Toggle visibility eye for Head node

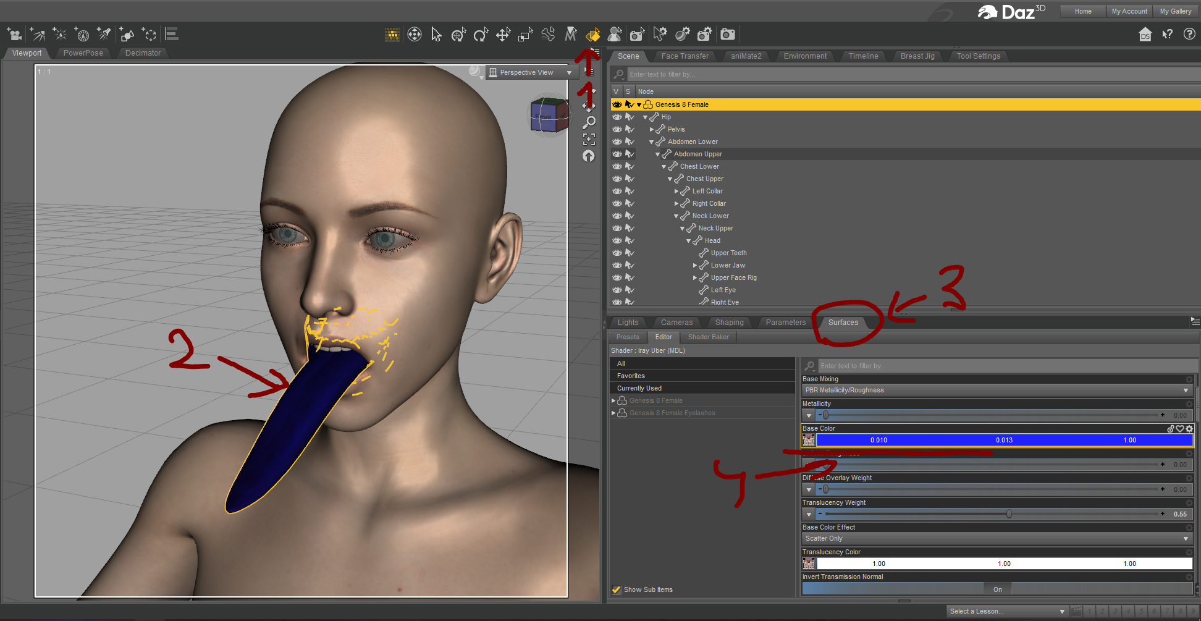[617, 240]
